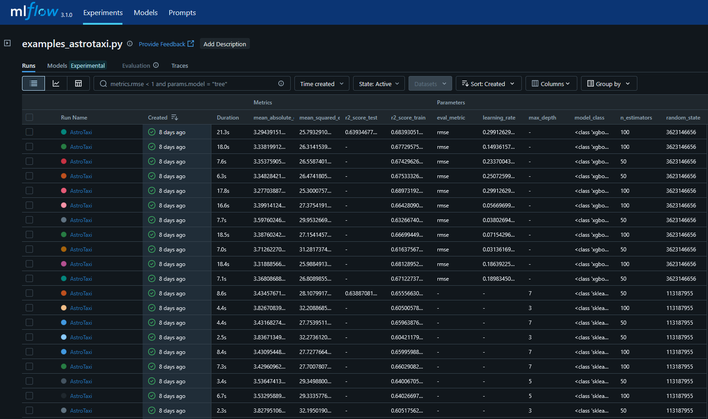Open the Models tab in top navigation
The image size is (708, 419).
145,13
